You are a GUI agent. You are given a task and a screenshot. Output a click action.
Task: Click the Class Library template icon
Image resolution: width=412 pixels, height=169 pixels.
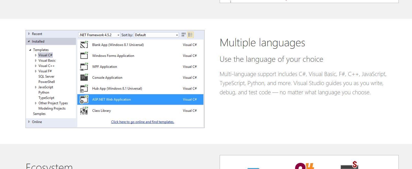point(84,111)
